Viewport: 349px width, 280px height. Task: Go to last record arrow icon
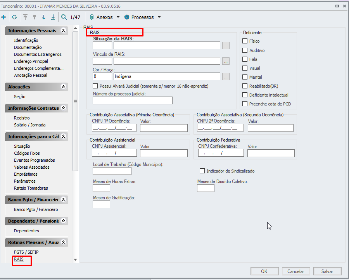point(53,17)
